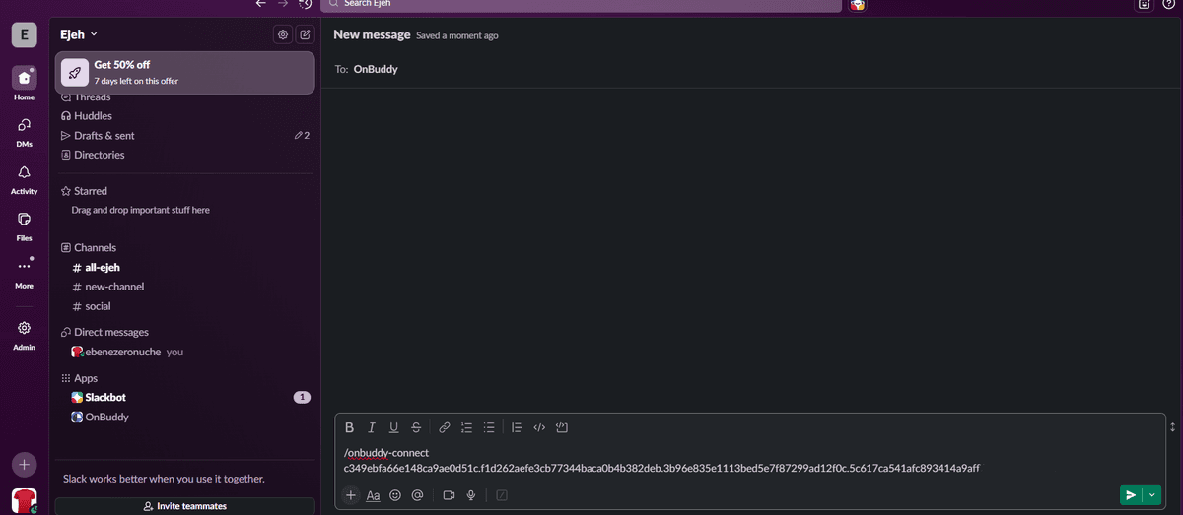This screenshot has height=515, width=1183.
Task: Apply bold formatting in composer
Action: coord(349,427)
